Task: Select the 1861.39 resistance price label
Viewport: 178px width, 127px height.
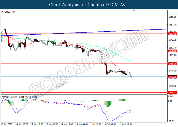Action: 172,34
